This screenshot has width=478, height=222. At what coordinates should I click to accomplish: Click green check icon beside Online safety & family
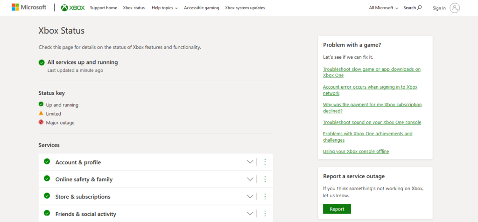[x=47, y=179]
